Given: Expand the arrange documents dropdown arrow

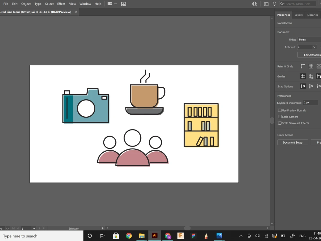Looking at the screenshot, I should [116, 4].
